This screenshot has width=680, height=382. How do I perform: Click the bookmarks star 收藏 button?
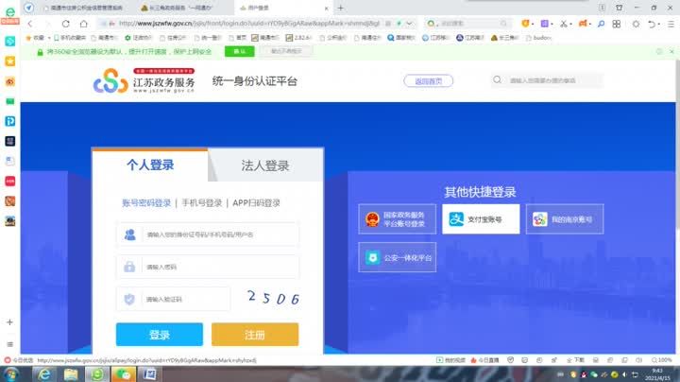pos(35,38)
